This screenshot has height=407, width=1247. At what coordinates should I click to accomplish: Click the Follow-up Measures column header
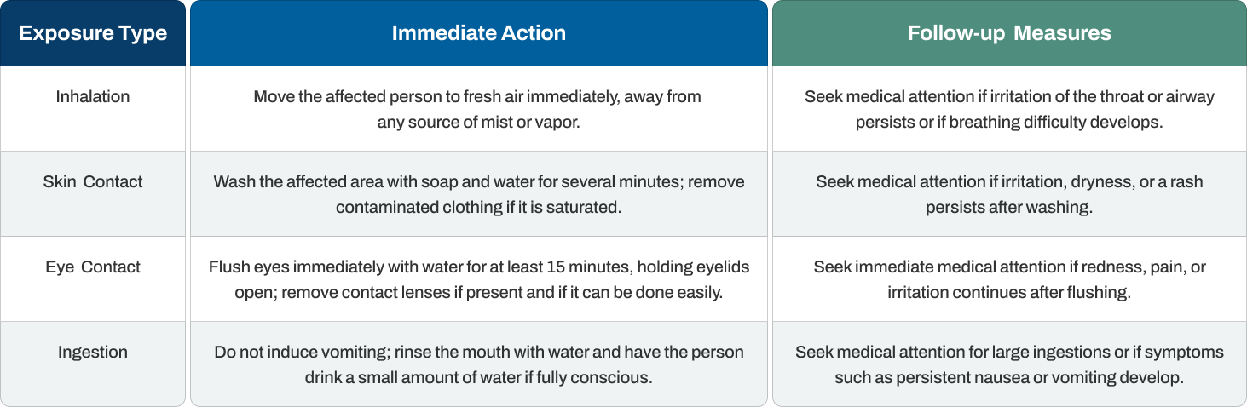1009,33
